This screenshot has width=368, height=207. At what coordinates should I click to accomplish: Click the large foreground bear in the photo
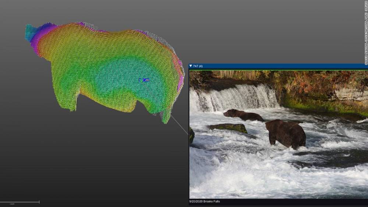(x=286, y=133)
